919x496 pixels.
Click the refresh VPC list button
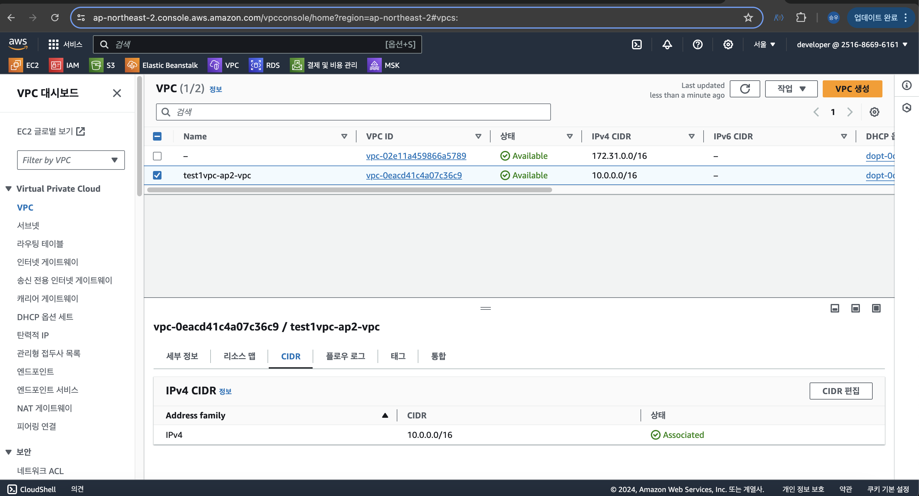744,89
